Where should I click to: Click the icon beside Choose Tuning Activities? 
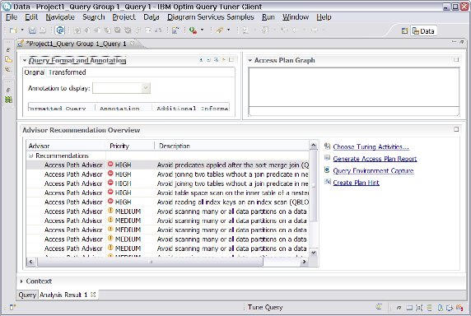point(328,146)
